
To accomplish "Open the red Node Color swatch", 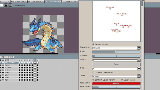I will (116, 83).
